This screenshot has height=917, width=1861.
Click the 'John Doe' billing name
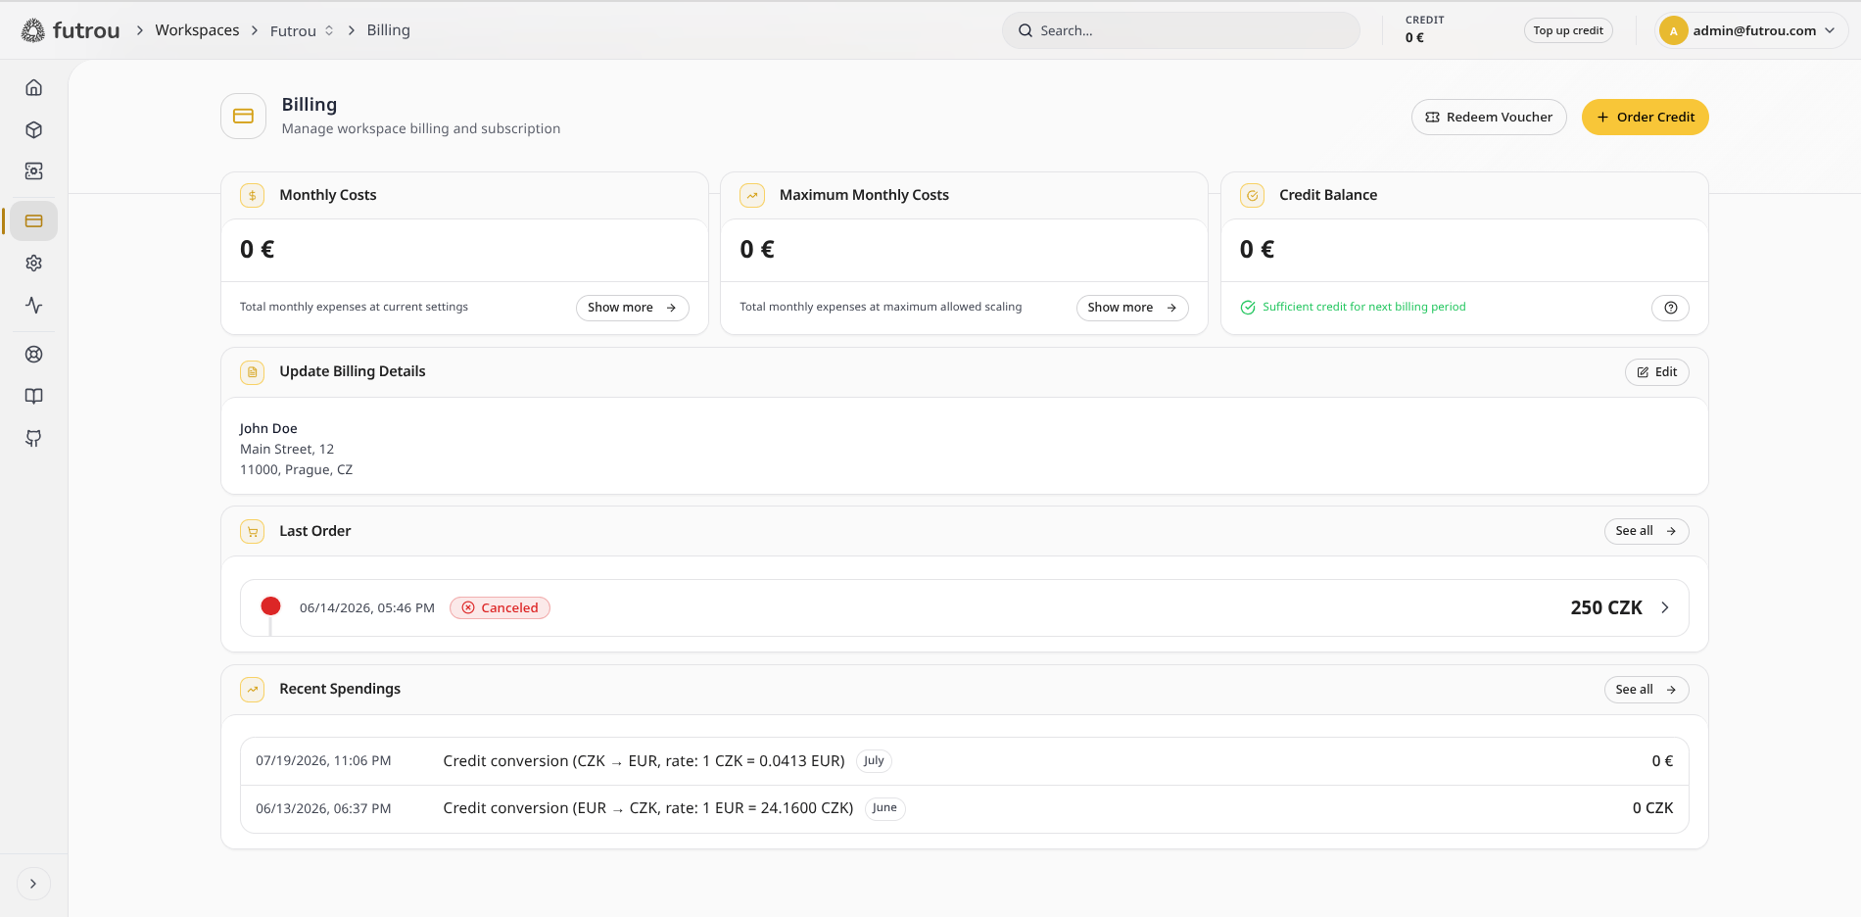(268, 428)
